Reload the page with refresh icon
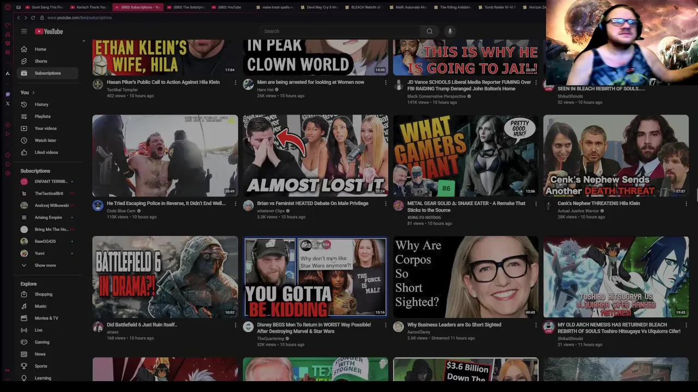698x392 pixels. point(33,18)
